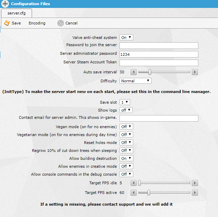Open the Difficulty dropdown
This screenshot has width=218, height=217.
point(135,81)
